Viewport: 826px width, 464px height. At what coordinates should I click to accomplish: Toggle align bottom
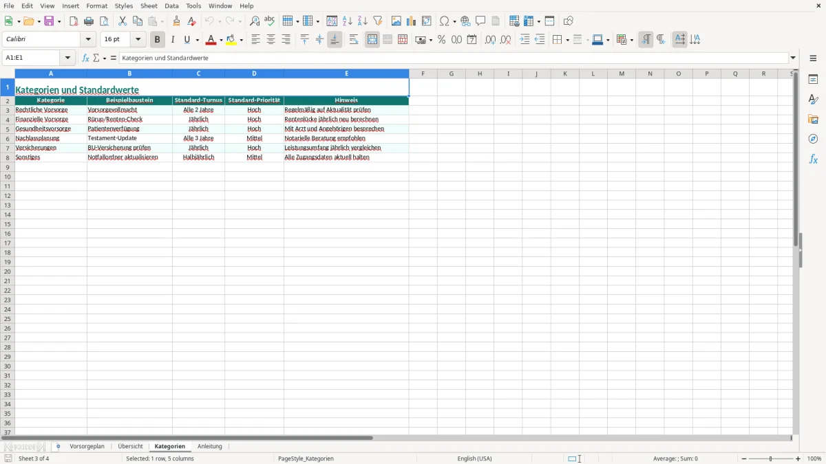point(335,40)
